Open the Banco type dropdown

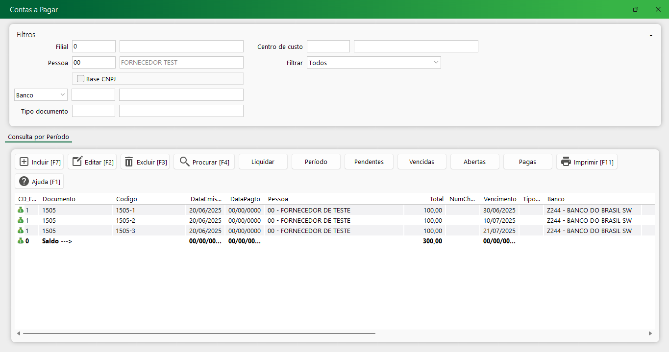(62, 94)
